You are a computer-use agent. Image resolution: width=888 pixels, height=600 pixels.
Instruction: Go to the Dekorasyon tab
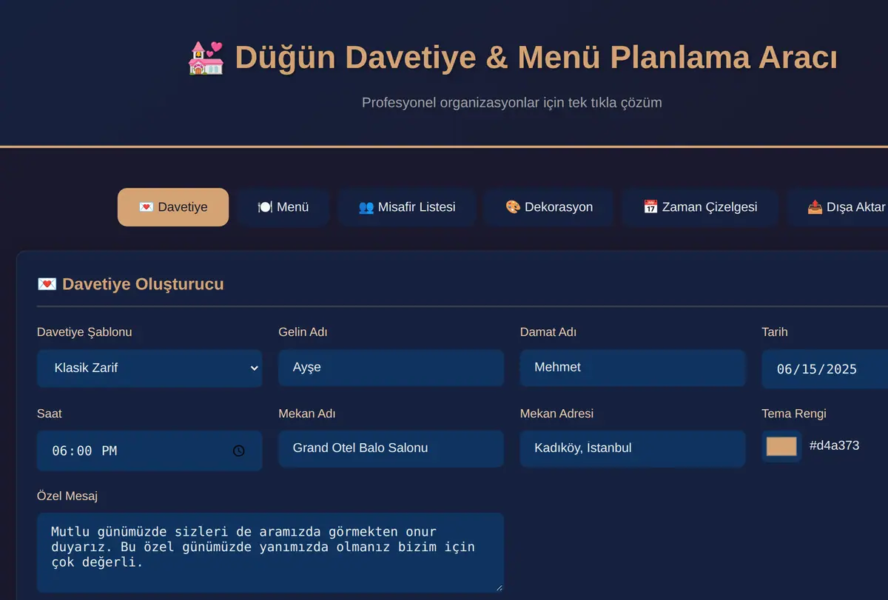coord(549,207)
